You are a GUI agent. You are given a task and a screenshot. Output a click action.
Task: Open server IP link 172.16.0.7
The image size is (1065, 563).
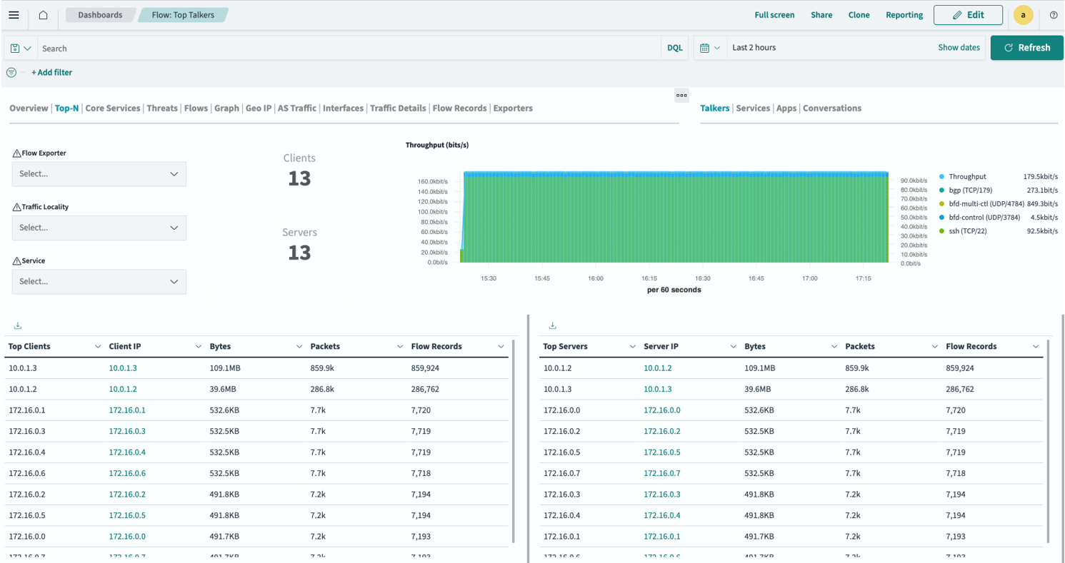[x=662, y=473]
